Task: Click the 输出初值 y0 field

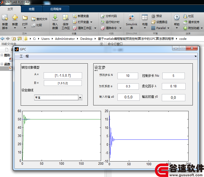Action: coord(173,98)
